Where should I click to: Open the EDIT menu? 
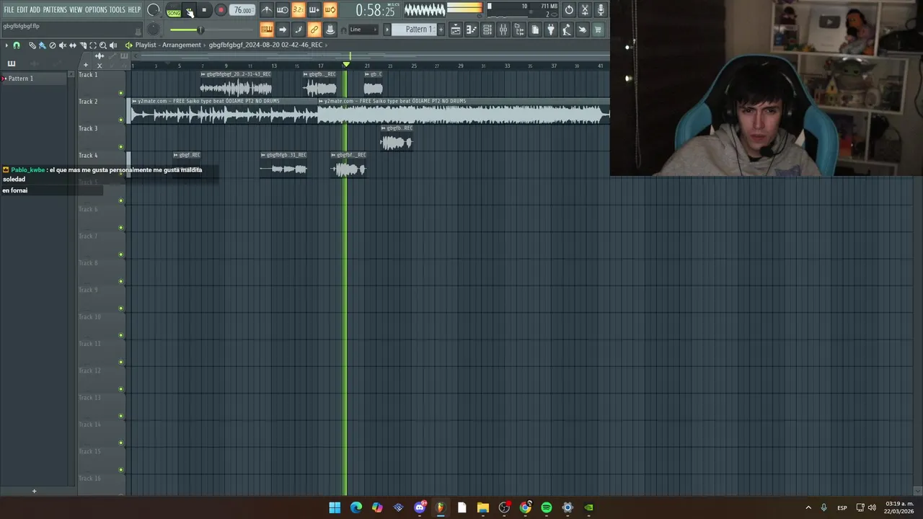pos(22,9)
